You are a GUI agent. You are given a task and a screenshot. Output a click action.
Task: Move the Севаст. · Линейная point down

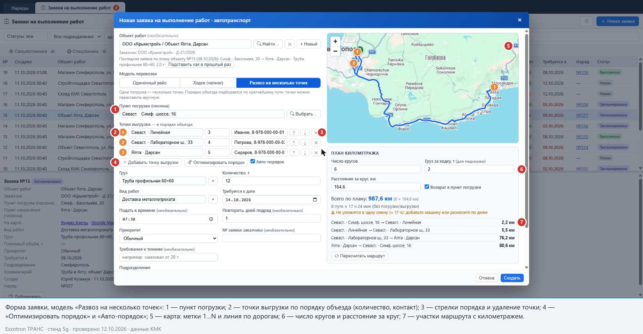tap(305, 132)
